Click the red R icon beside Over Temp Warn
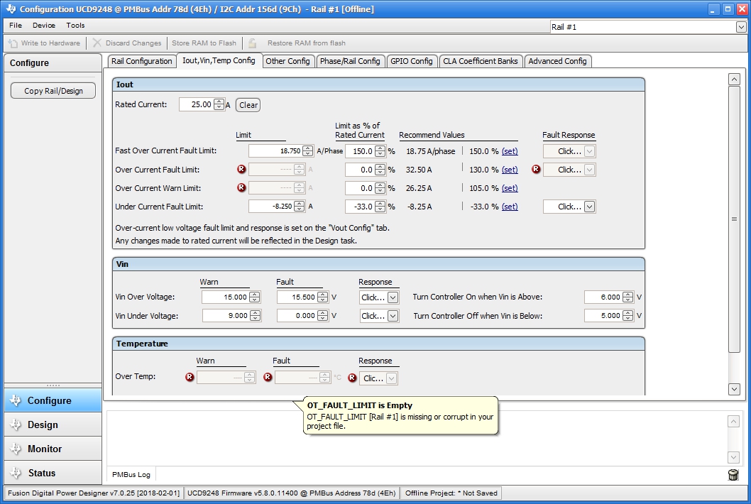751x504 pixels. click(x=190, y=377)
